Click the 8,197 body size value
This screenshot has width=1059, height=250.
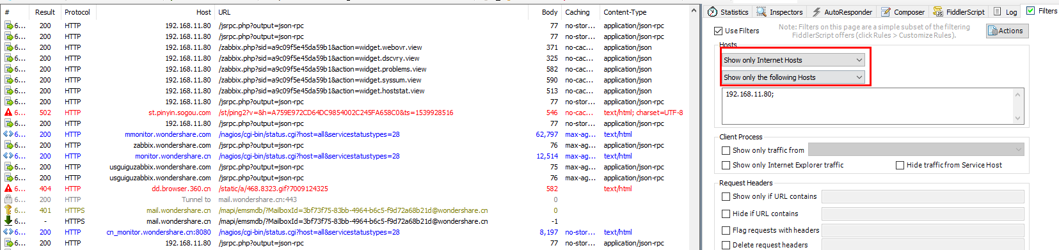[x=548, y=232]
